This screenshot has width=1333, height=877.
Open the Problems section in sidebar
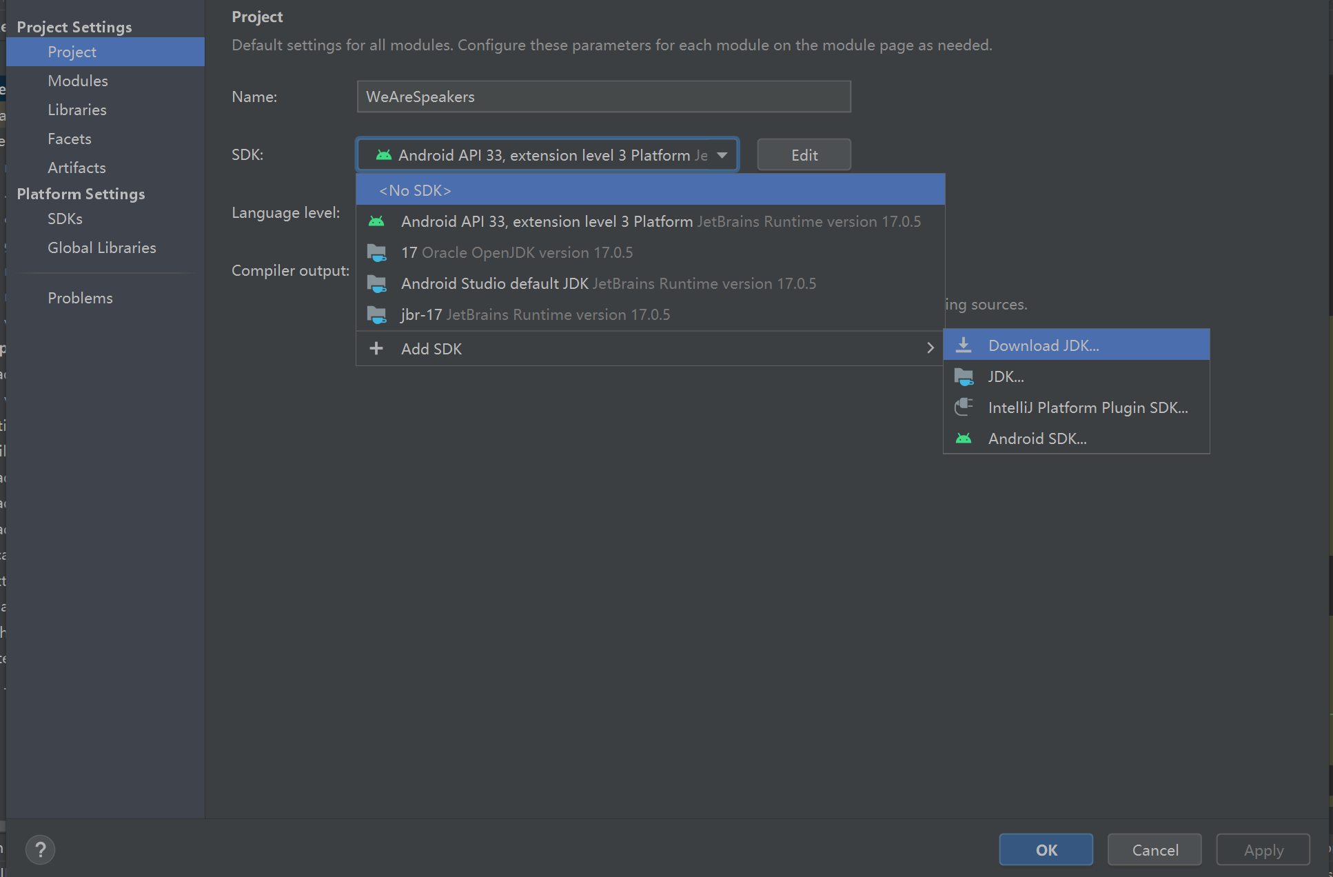coord(80,298)
